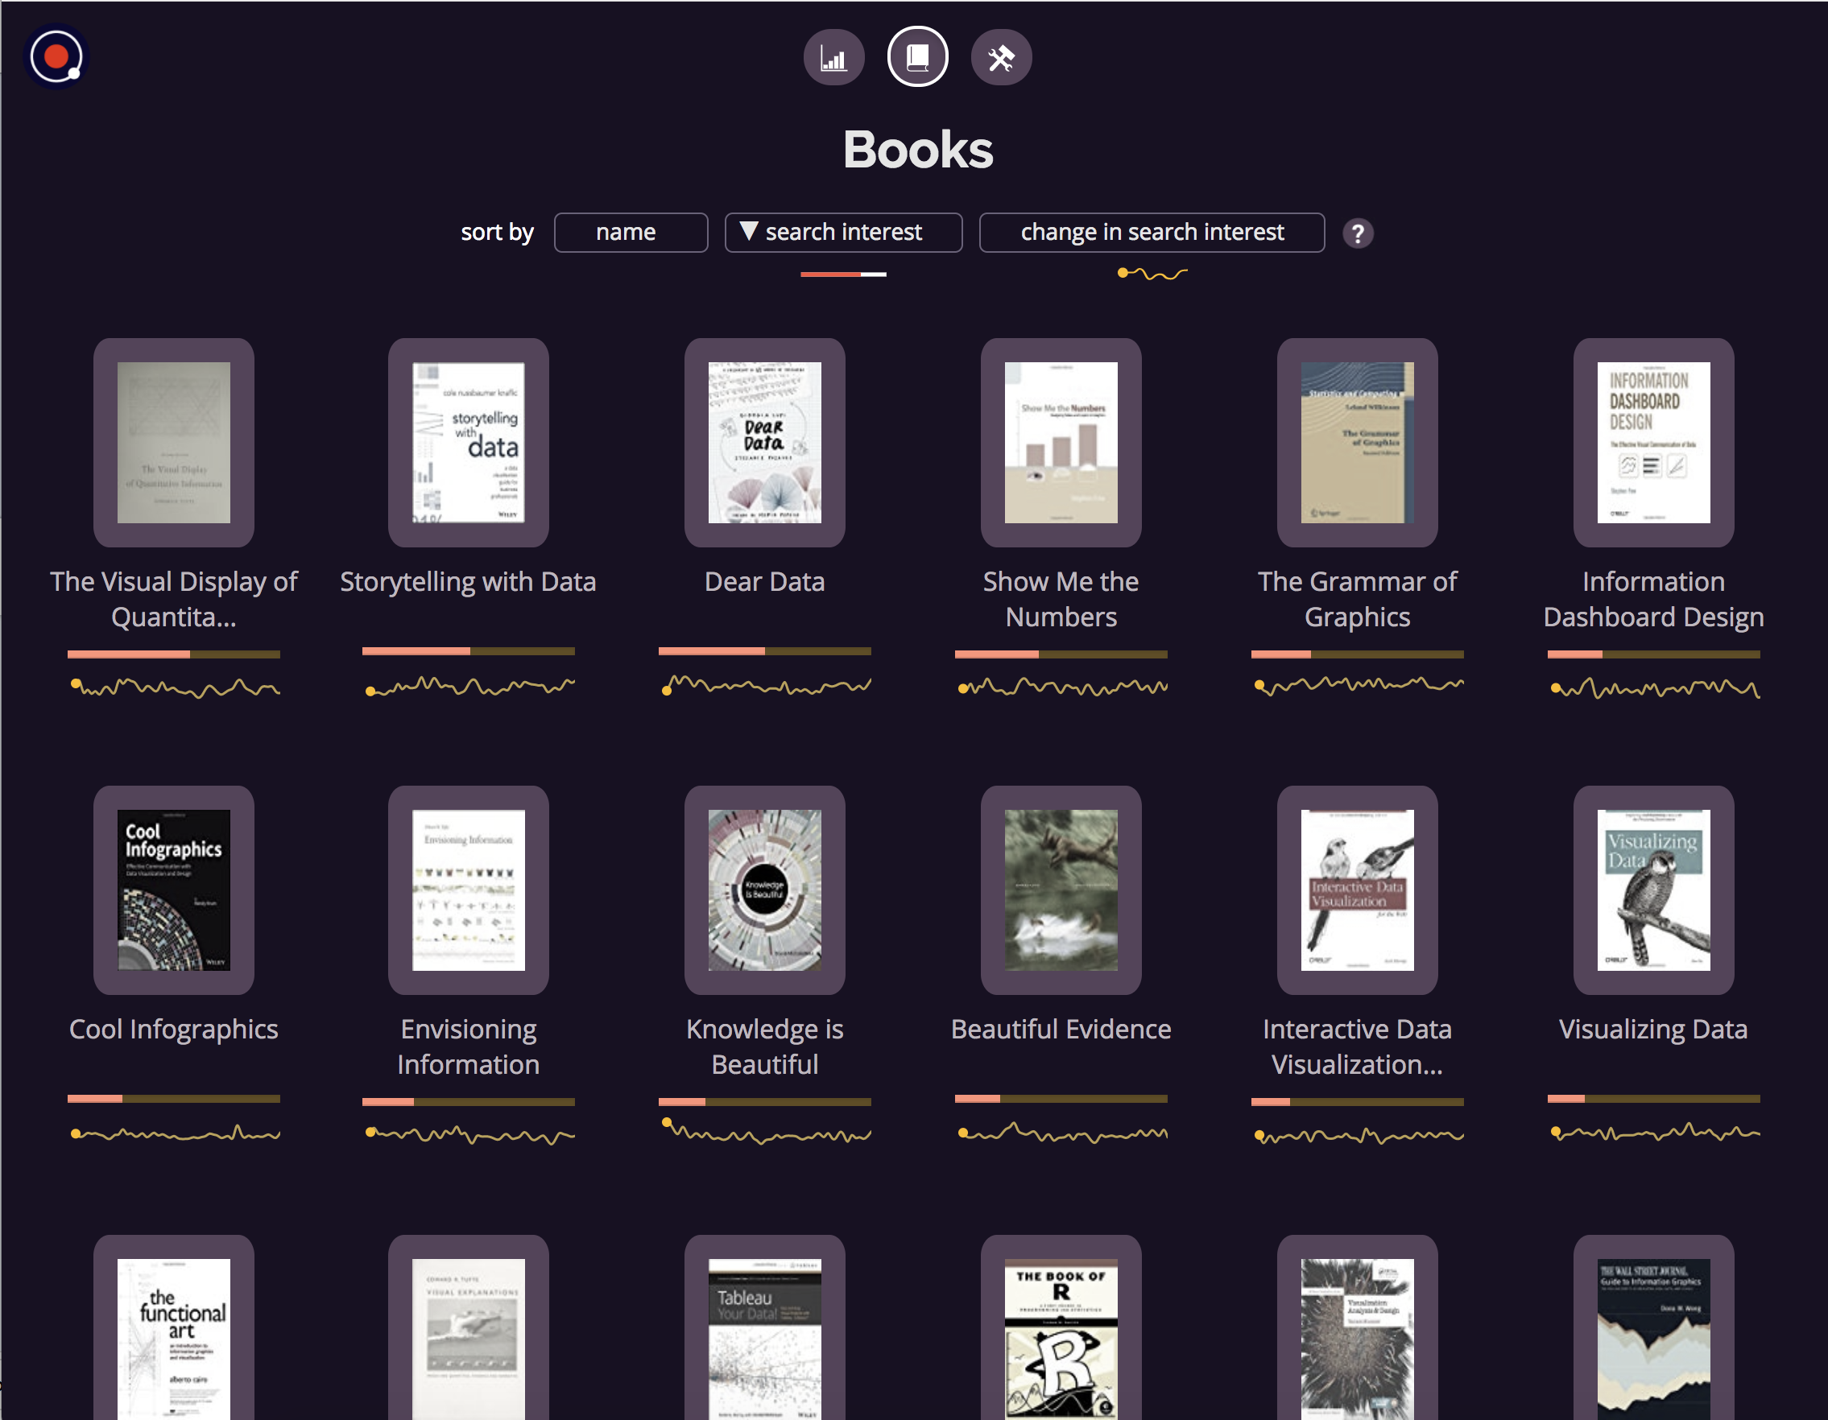Viewport: 1828px width, 1420px height.
Task: Select the book view icon
Action: (917, 57)
